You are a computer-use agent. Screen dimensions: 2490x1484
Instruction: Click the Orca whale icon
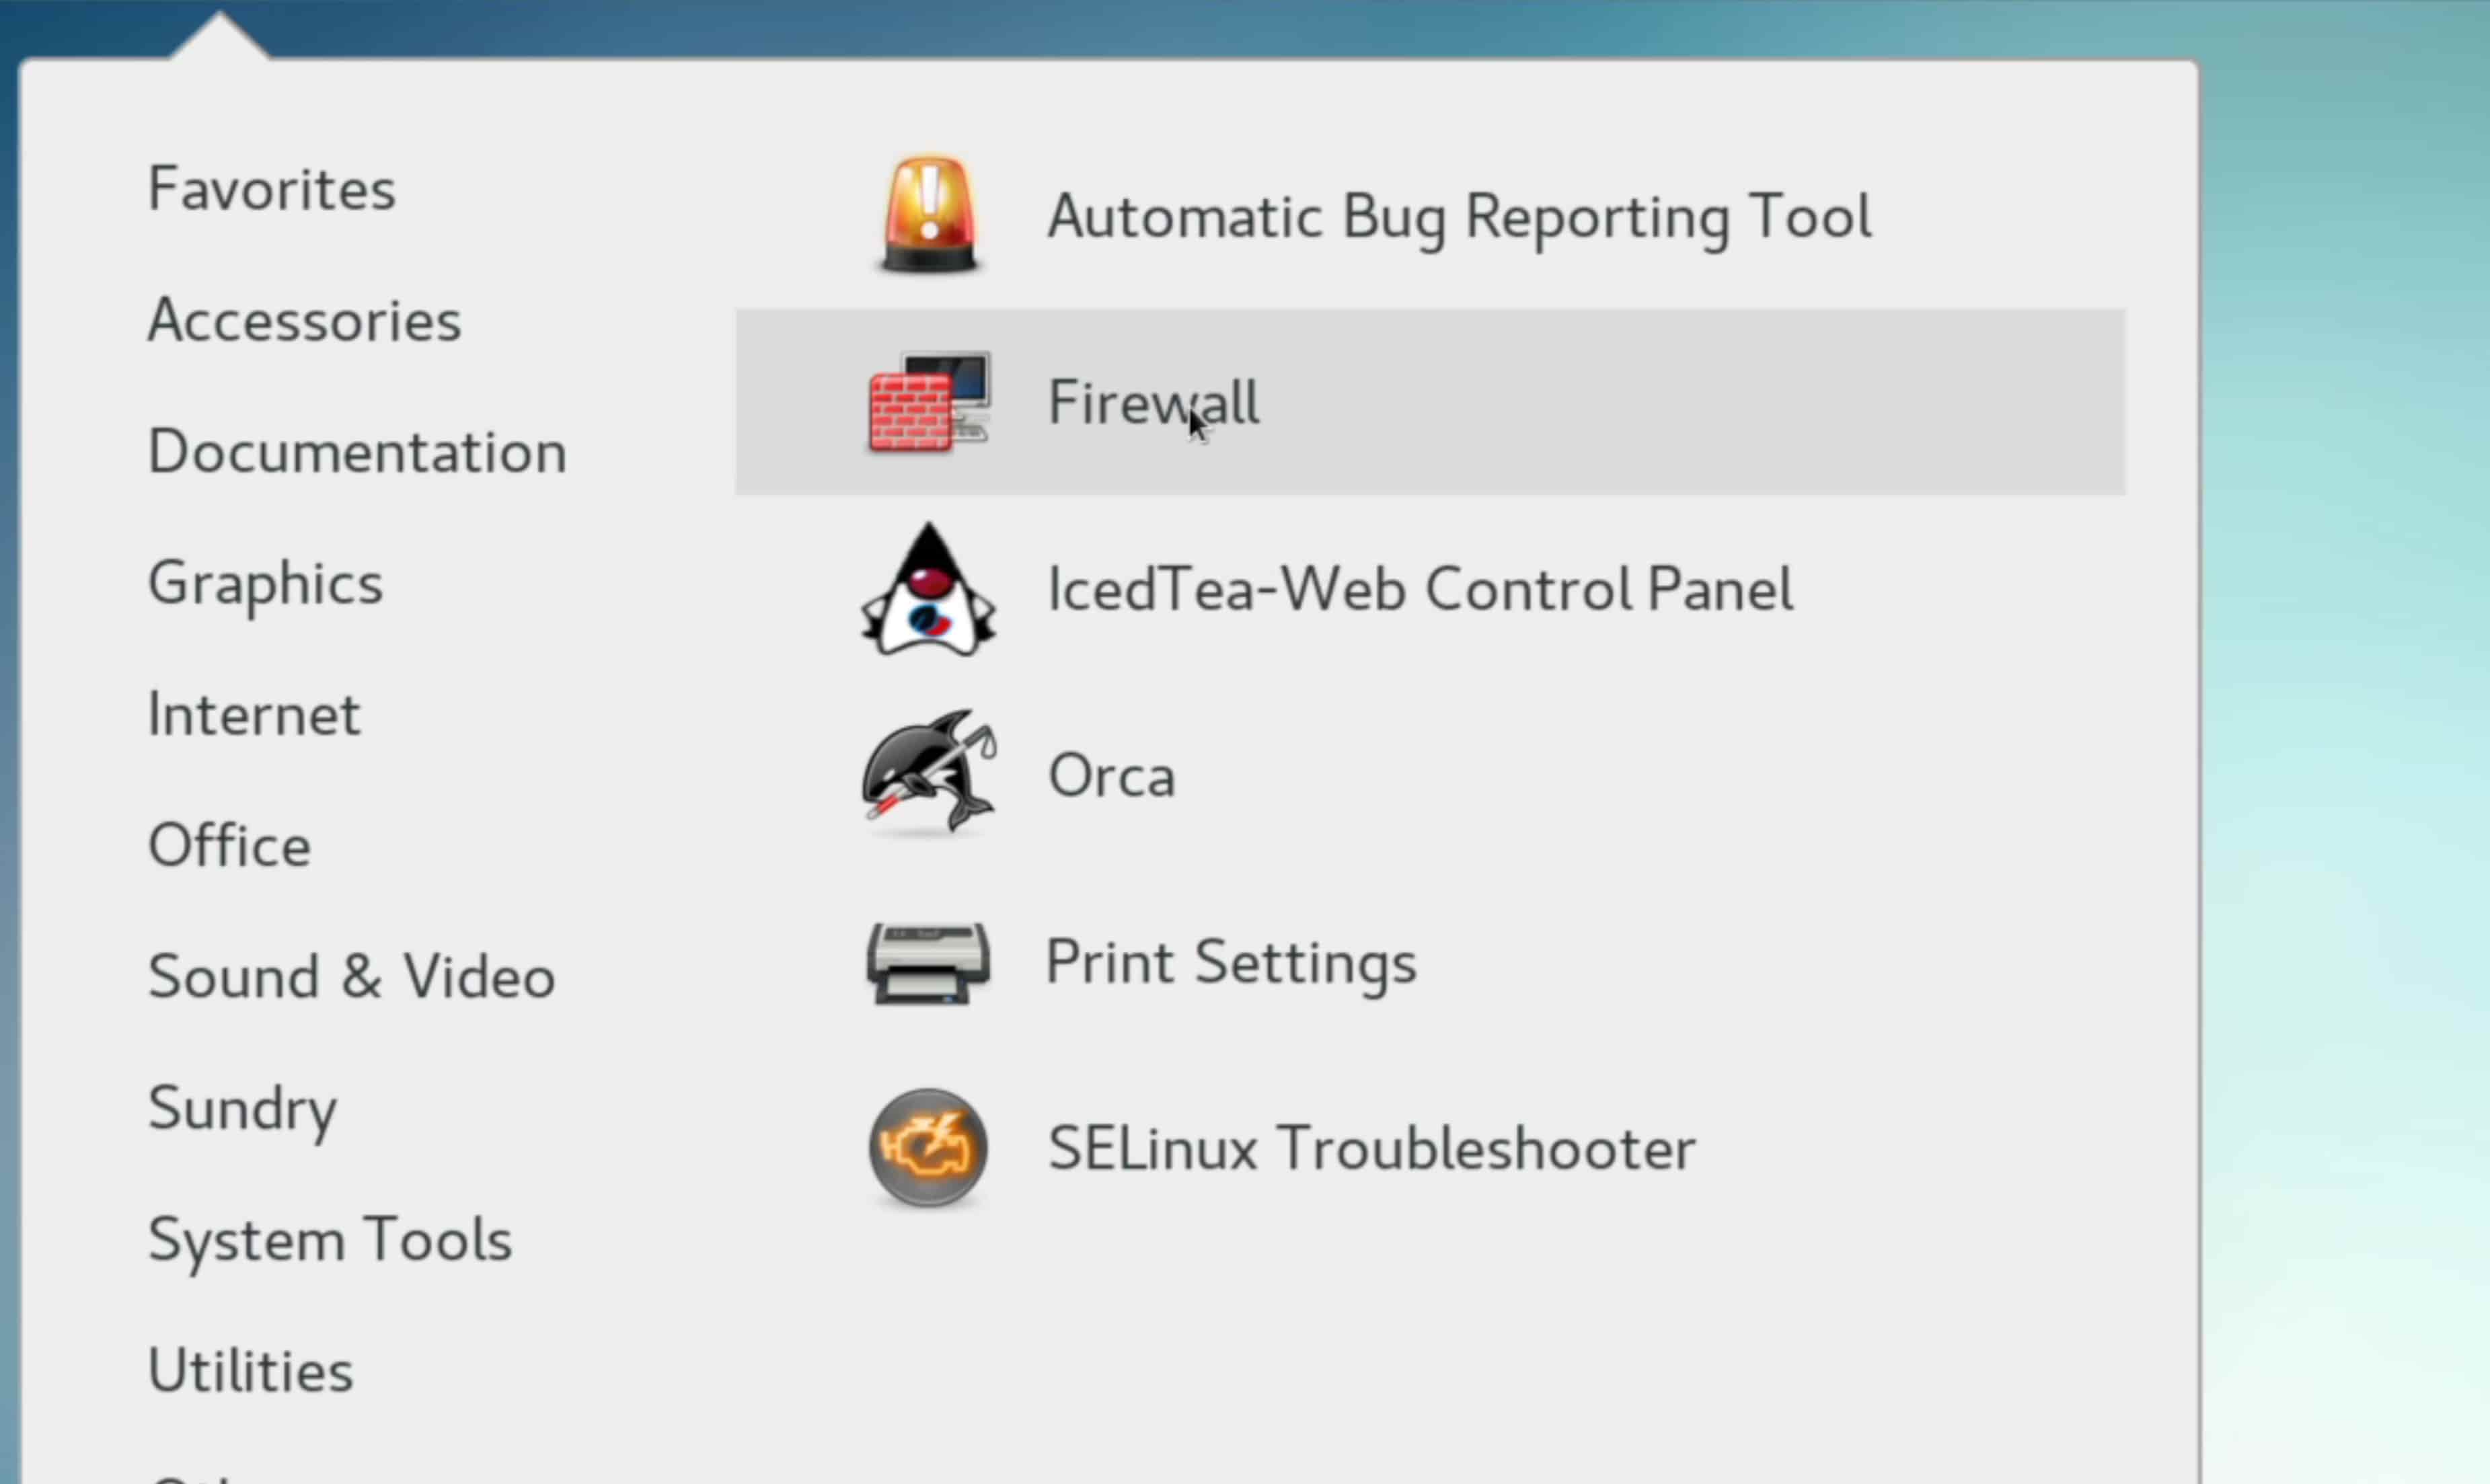[928, 774]
